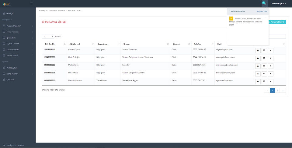Delete Melike Kaya with the X icon

click(x=271, y=66)
